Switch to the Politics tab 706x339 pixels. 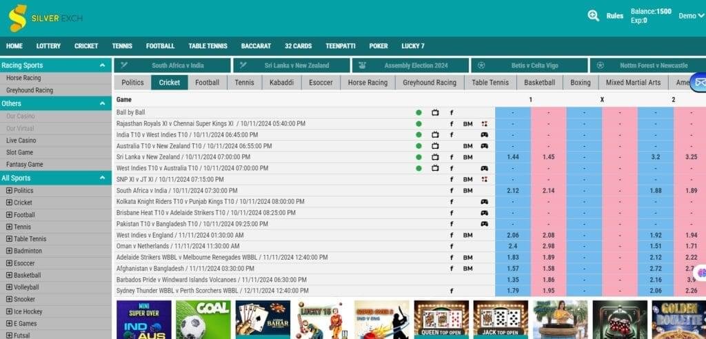tap(132, 83)
